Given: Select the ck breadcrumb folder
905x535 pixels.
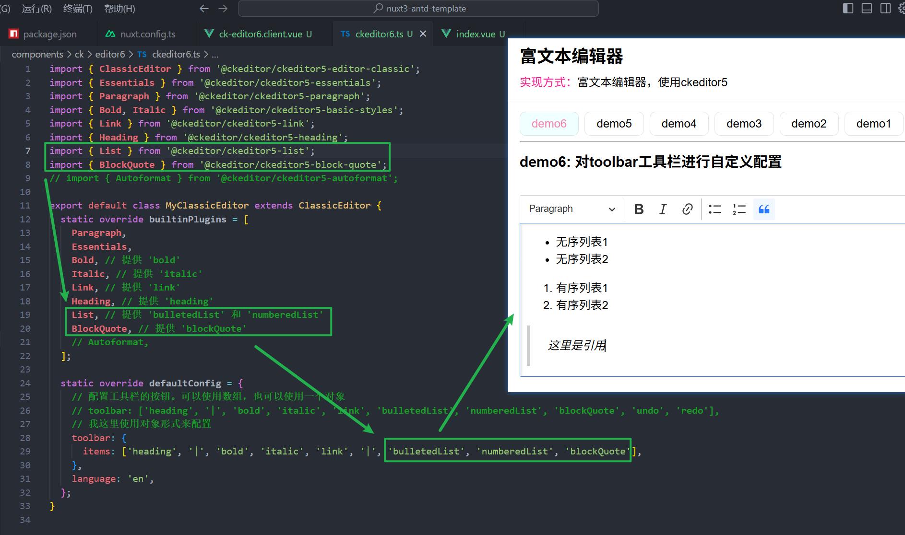Looking at the screenshot, I should tap(79, 54).
